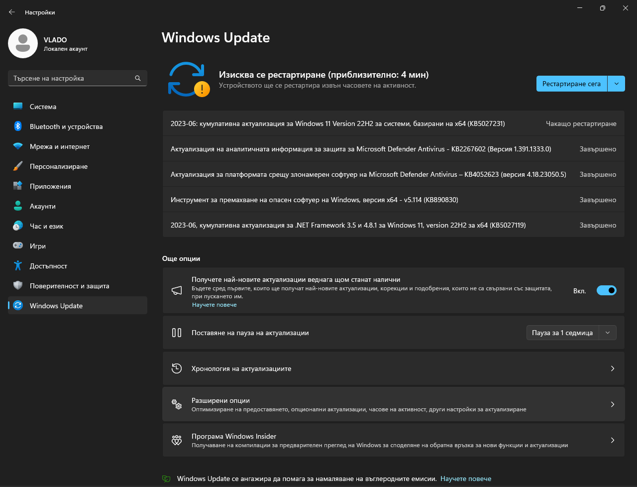This screenshot has height=487, width=637.
Task: Open Разширени опции via its chevron
Action: 613,404
